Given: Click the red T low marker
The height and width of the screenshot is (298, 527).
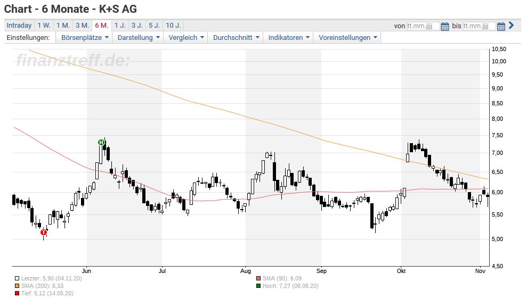Looking at the screenshot, I should [44, 232].
